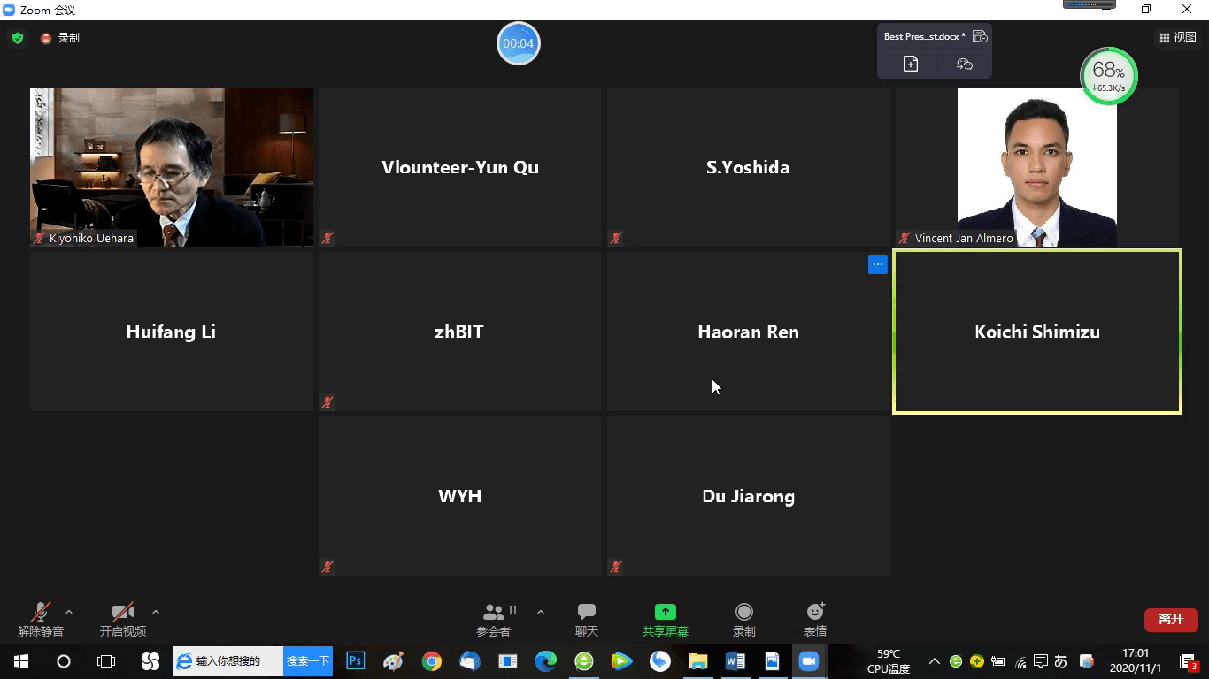Open the view layout menu
The height and width of the screenshot is (679, 1209).
(1177, 37)
